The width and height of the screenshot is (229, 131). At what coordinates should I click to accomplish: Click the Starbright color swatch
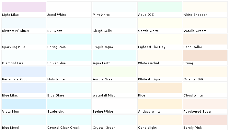[x=69, y=104]
